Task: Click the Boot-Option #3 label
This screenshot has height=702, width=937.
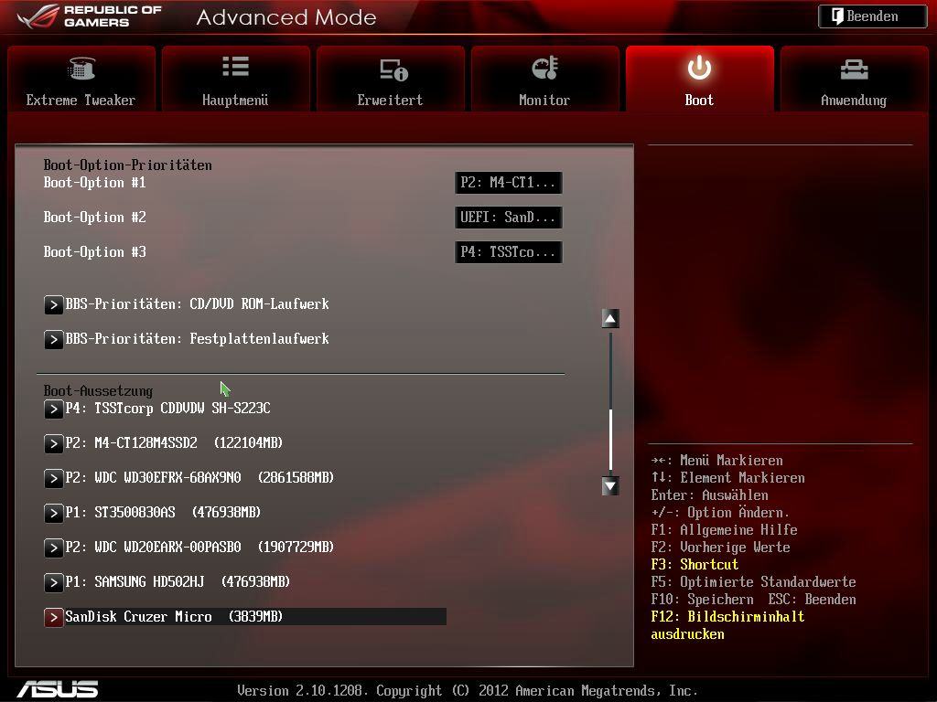Action: 95,252
